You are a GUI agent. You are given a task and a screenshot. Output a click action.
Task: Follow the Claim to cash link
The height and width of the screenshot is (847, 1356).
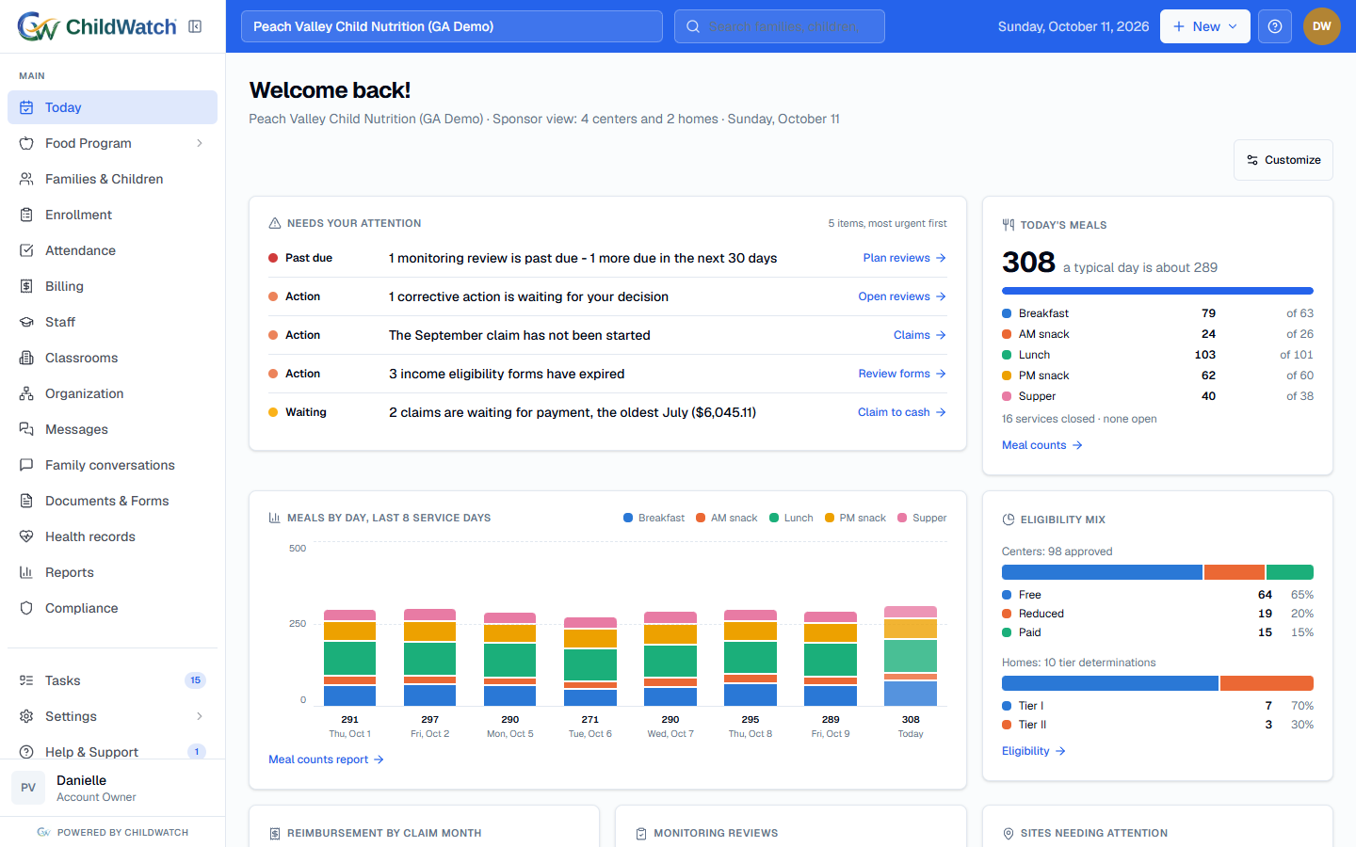(902, 412)
